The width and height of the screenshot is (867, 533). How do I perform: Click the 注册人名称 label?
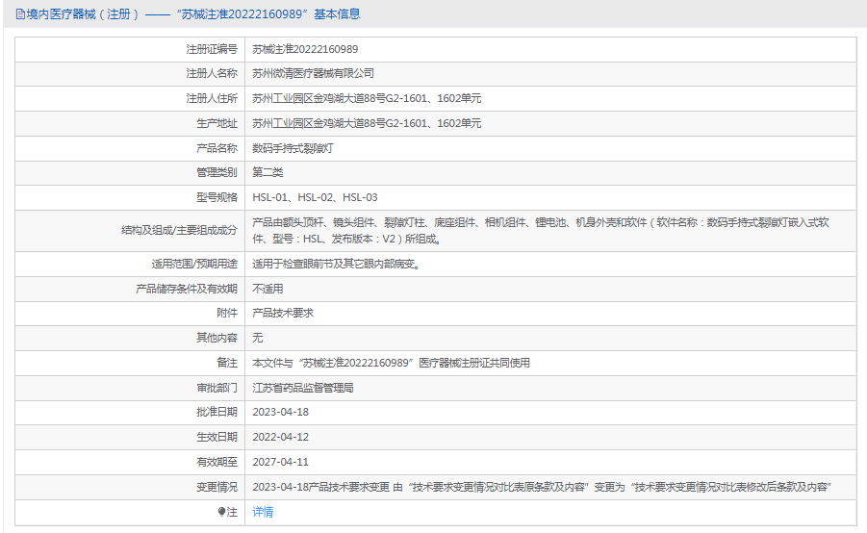coord(212,73)
